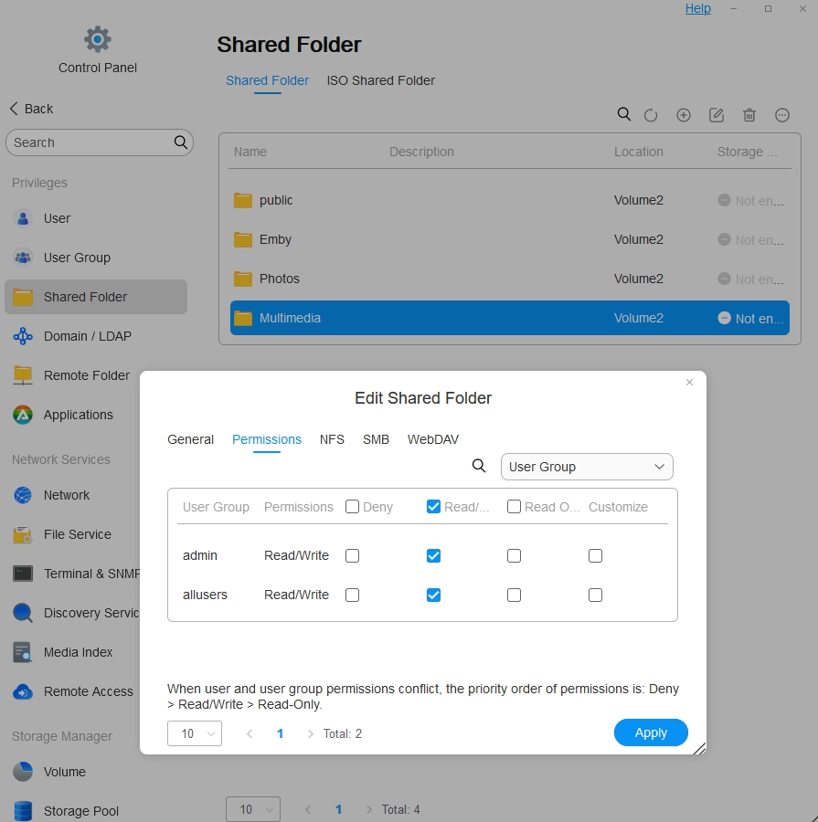Switch to General tab

tap(190, 439)
